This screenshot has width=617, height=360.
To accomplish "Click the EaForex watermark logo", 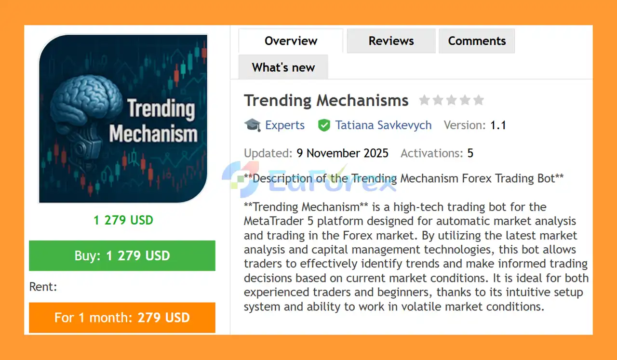I will tap(308, 179).
